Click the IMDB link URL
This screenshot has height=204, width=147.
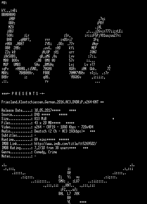(x=65, y=144)
